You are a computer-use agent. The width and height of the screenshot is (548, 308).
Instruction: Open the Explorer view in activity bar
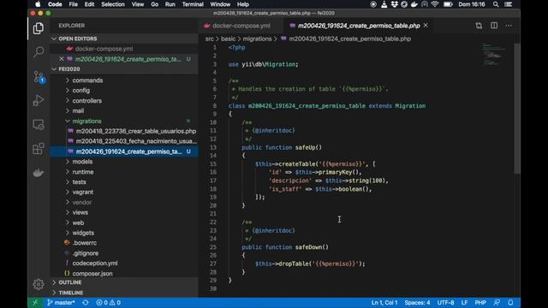39,28
